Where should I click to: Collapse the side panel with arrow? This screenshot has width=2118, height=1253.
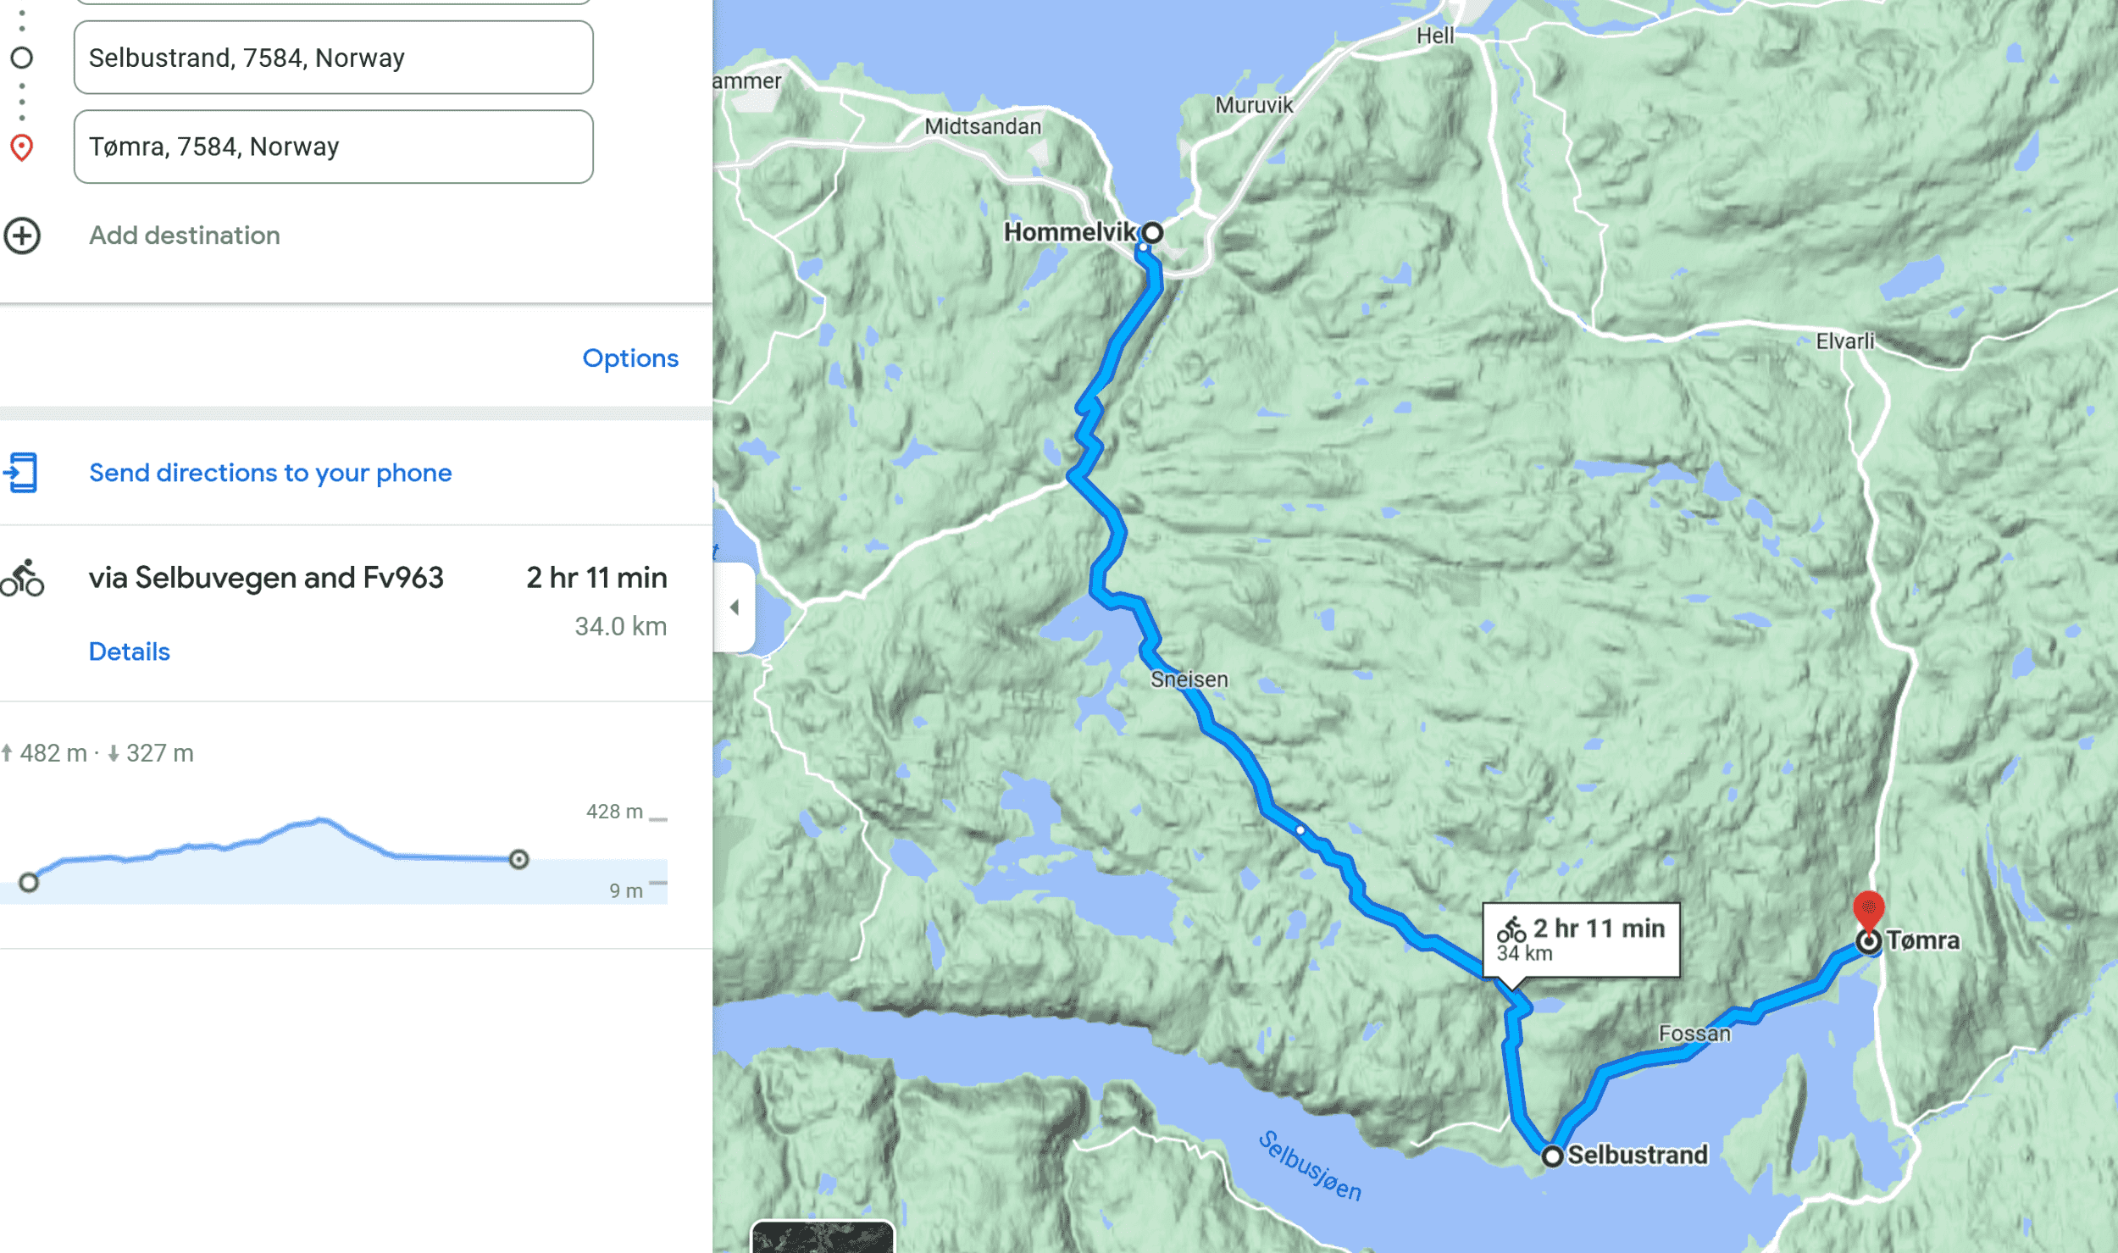click(x=734, y=607)
